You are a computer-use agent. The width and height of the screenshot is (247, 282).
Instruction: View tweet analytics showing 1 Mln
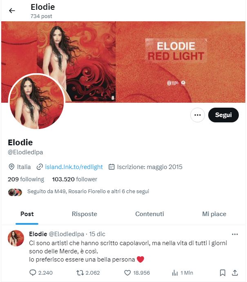pyautogui.click(x=182, y=273)
